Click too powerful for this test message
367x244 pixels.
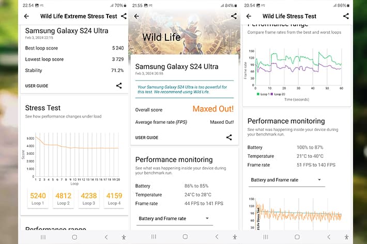coord(185,89)
